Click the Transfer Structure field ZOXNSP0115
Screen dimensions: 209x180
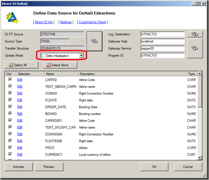[x=62, y=48]
